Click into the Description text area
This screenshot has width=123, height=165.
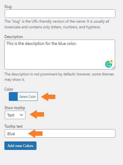[x=60, y=54]
